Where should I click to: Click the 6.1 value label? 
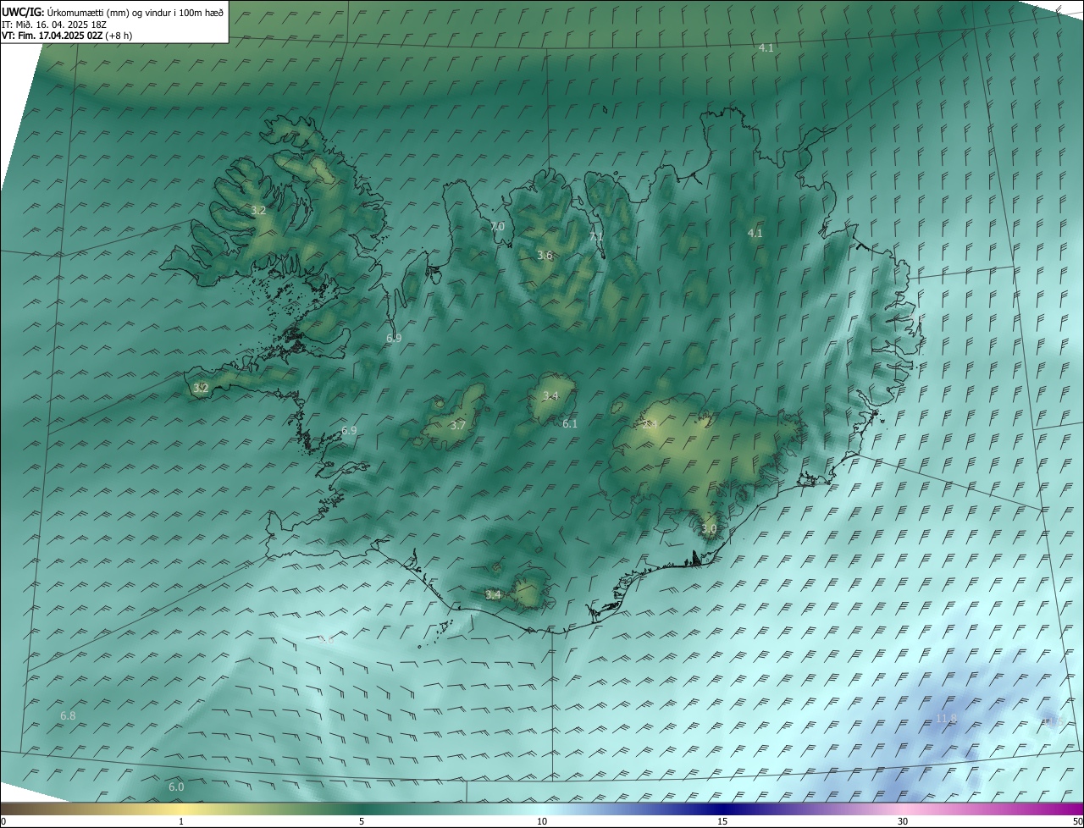pyautogui.click(x=570, y=424)
